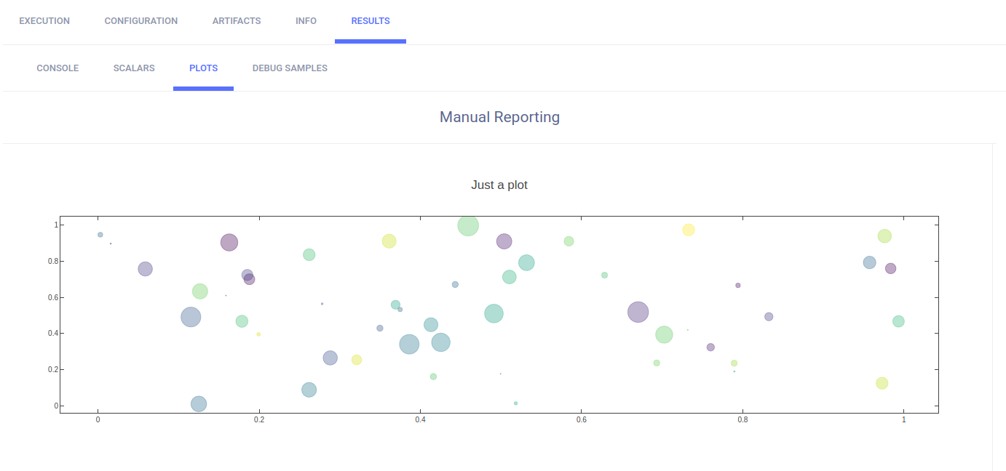Open the Execution tab
The height and width of the screenshot is (471, 1006).
click(x=44, y=21)
